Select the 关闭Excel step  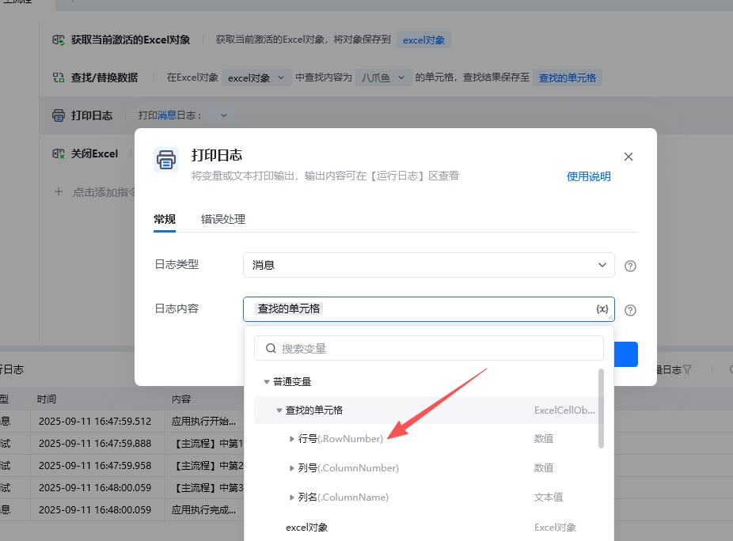coord(94,153)
